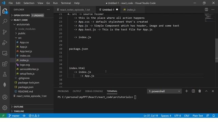Open errors and warnings count
This screenshot has width=218, height=122.
[x=34, y=116]
